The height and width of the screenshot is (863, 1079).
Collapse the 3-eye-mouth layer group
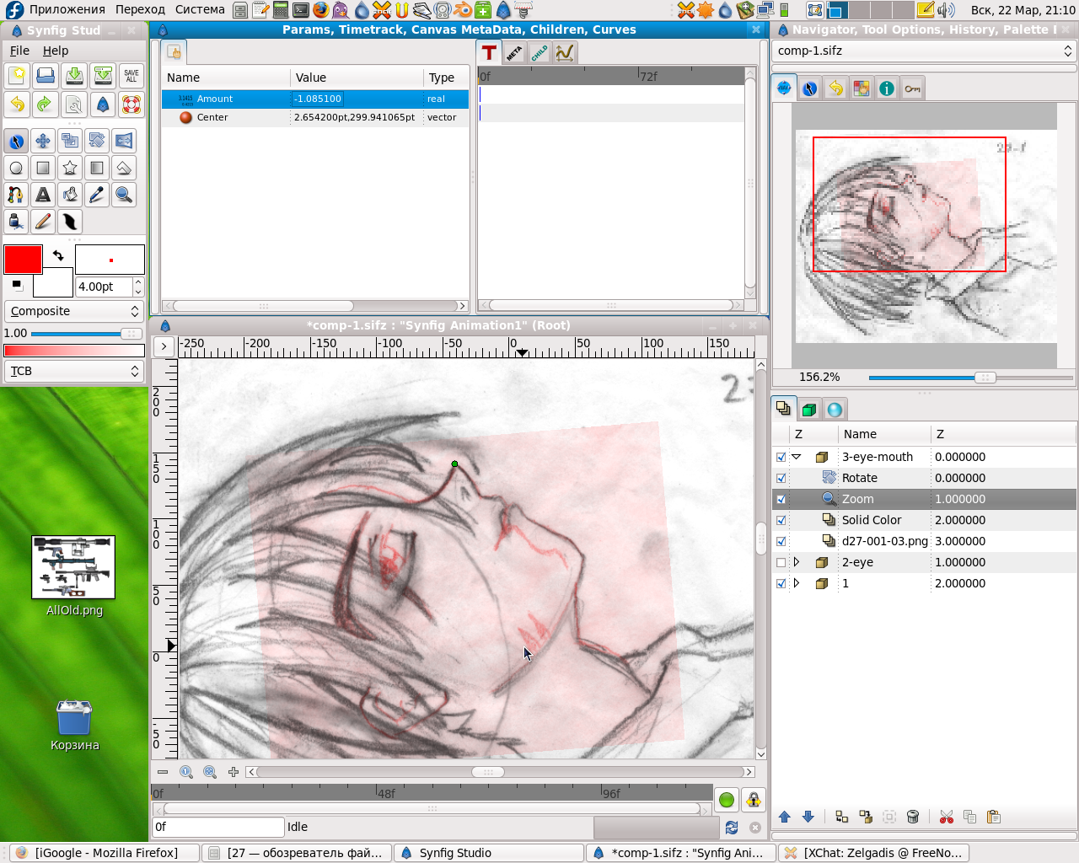coord(797,457)
